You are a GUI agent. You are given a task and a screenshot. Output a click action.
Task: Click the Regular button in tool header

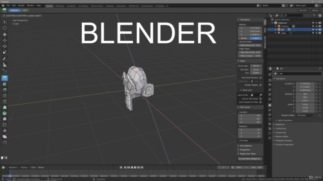[14, 10]
